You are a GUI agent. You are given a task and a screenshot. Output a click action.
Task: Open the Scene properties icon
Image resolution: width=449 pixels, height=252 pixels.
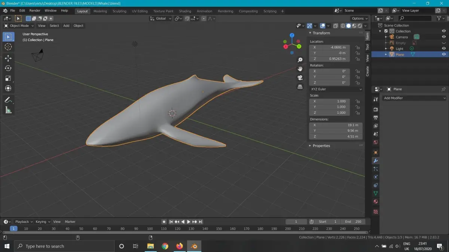376,134
